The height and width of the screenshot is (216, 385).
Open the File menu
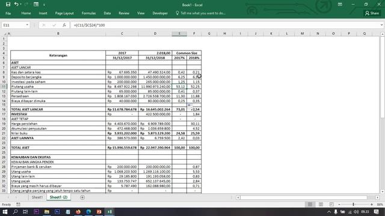click(8, 13)
